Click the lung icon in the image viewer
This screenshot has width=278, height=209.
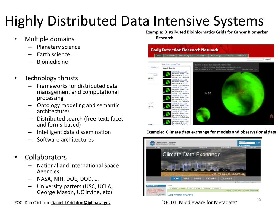tap(271, 116)
